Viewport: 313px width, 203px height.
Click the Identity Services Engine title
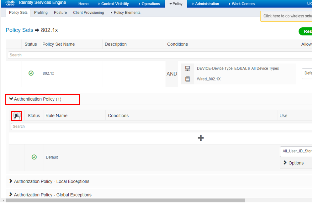tap(43, 3)
